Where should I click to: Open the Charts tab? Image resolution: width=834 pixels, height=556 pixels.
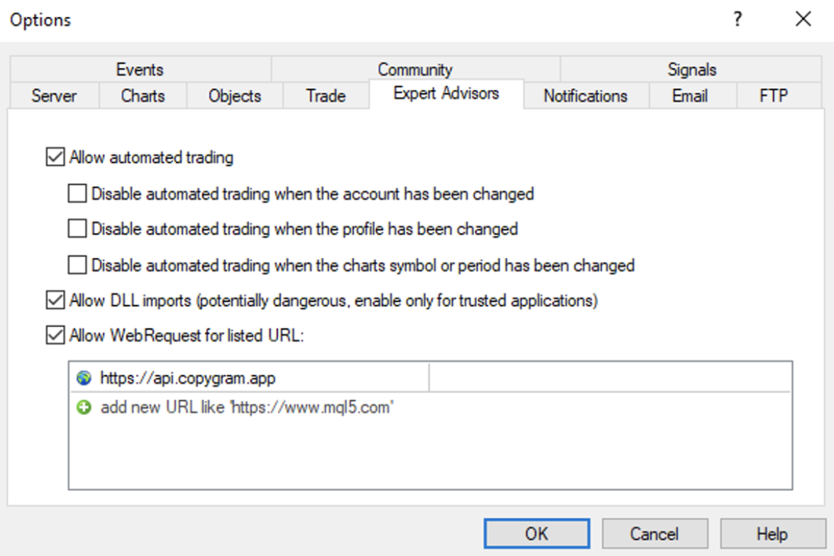(142, 96)
